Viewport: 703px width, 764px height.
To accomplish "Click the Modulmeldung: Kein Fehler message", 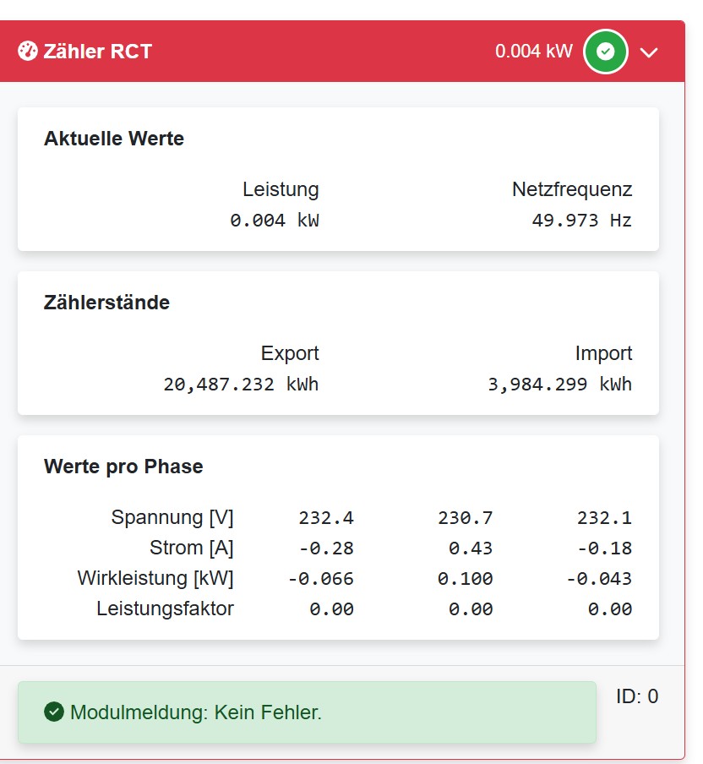I will (x=196, y=712).
